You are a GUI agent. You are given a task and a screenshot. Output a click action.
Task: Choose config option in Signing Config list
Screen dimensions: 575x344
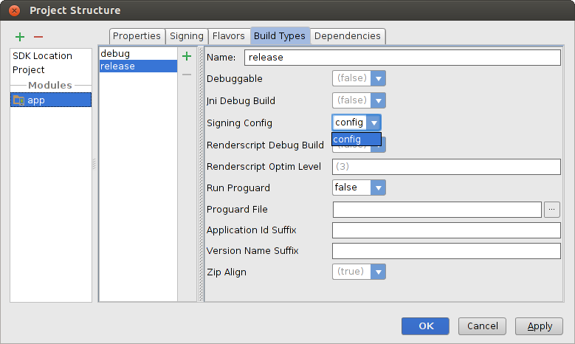[x=356, y=140]
